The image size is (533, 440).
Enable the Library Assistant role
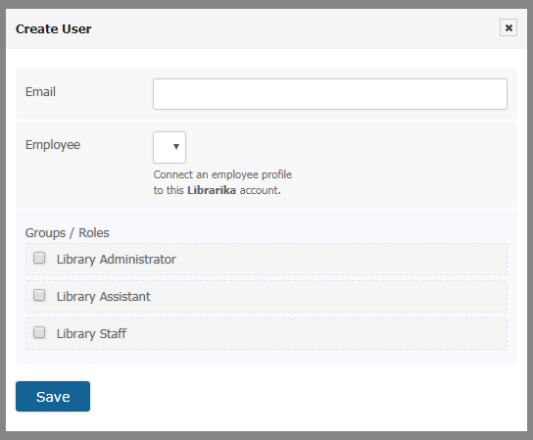(x=39, y=295)
